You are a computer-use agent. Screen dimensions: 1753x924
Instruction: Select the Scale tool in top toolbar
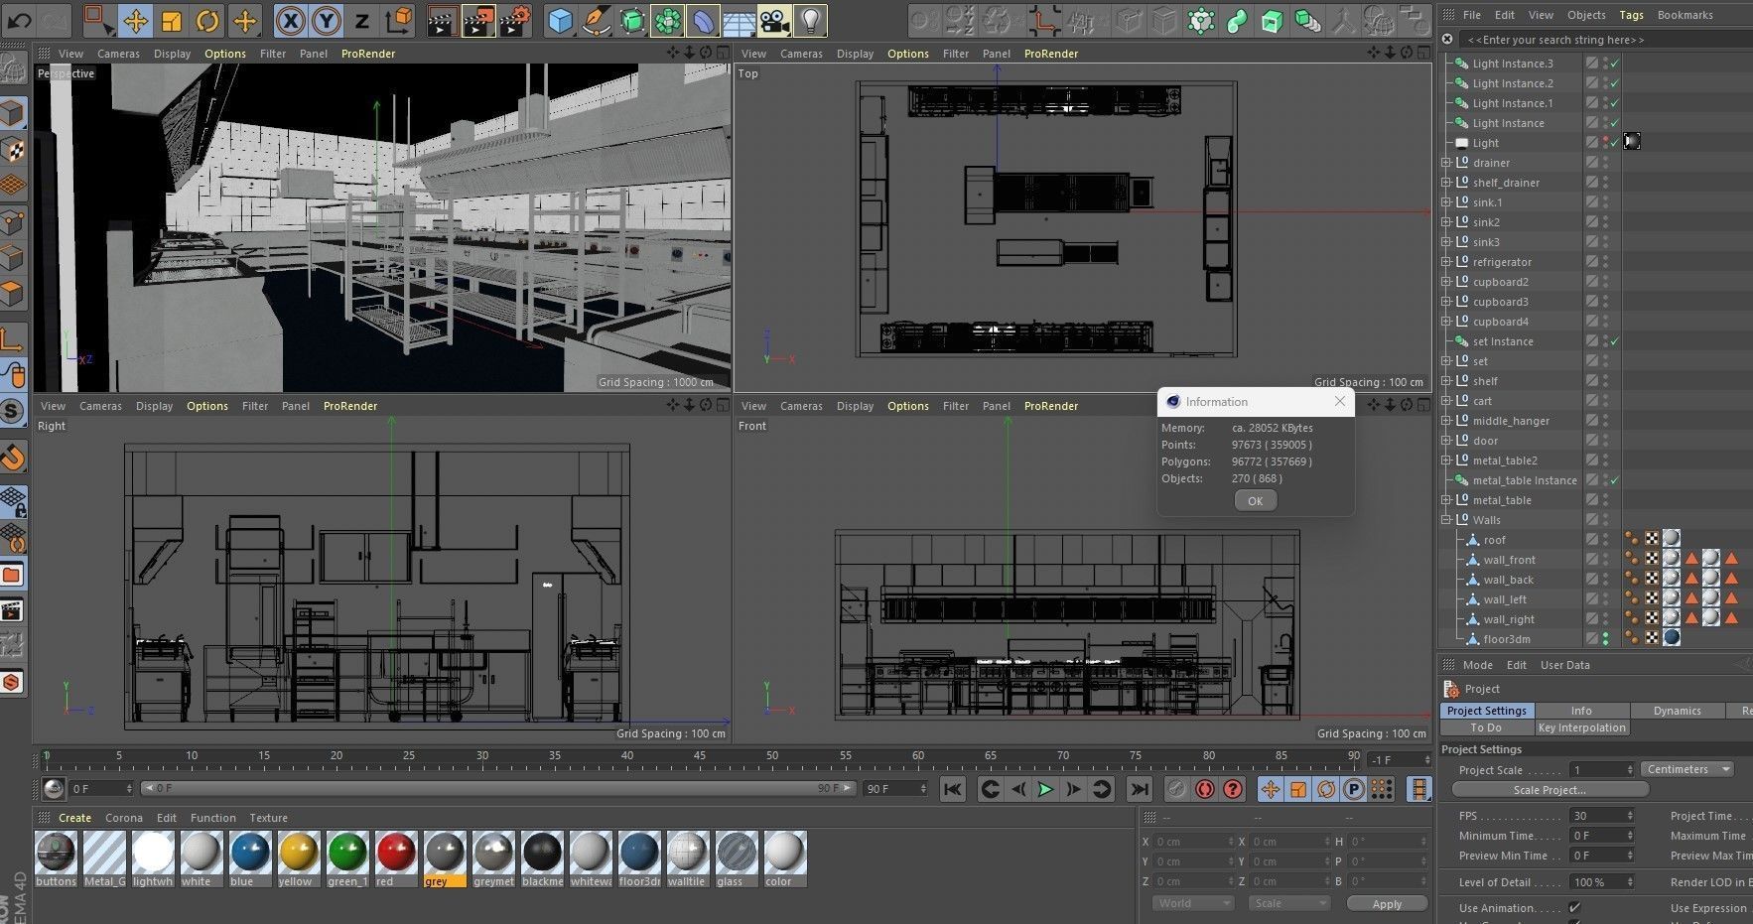pyautogui.click(x=172, y=20)
